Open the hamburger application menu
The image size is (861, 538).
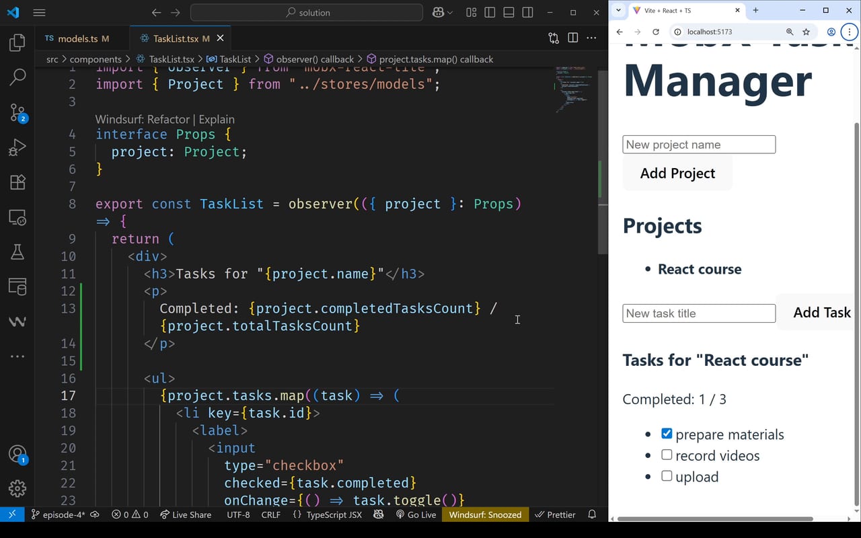40,12
